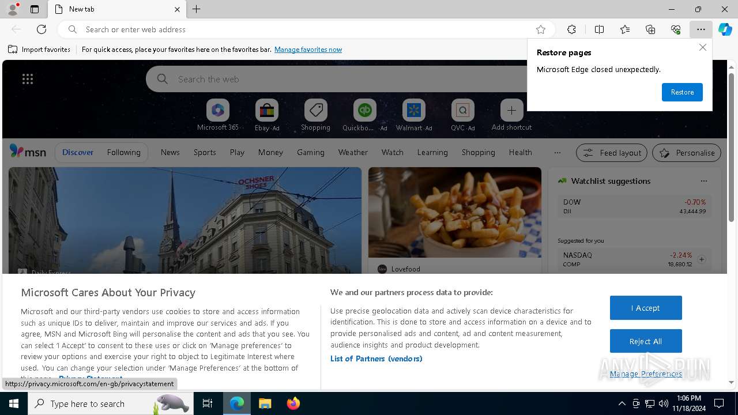738x415 pixels.
Task: Open the Favorites list icon
Action: click(x=625, y=29)
